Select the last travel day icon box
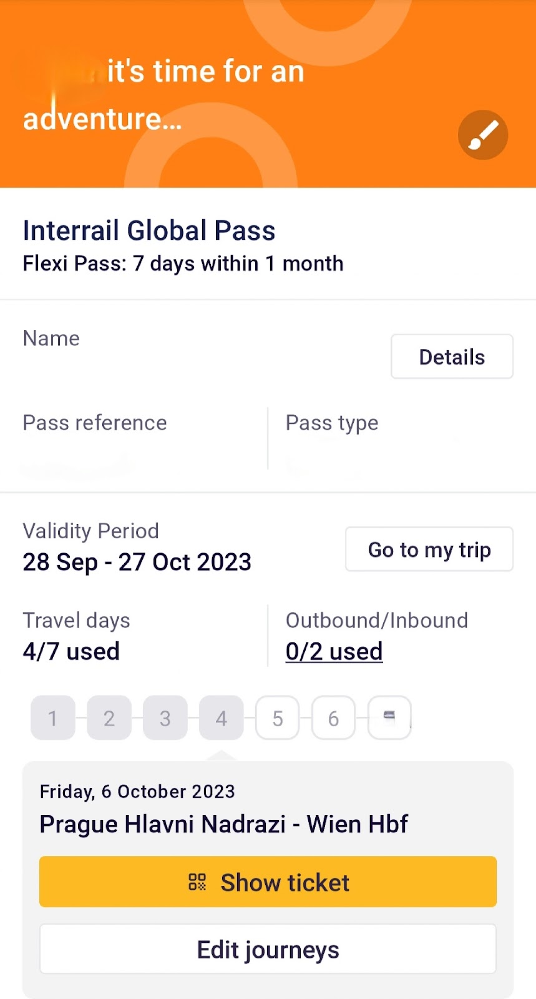 coord(389,717)
